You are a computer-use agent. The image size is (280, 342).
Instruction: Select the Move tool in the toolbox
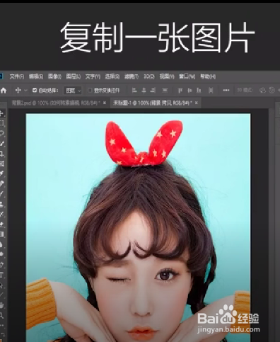point(1,113)
